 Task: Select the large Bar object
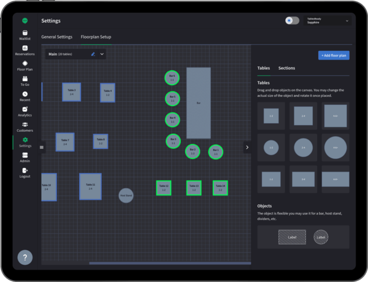pos(199,103)
